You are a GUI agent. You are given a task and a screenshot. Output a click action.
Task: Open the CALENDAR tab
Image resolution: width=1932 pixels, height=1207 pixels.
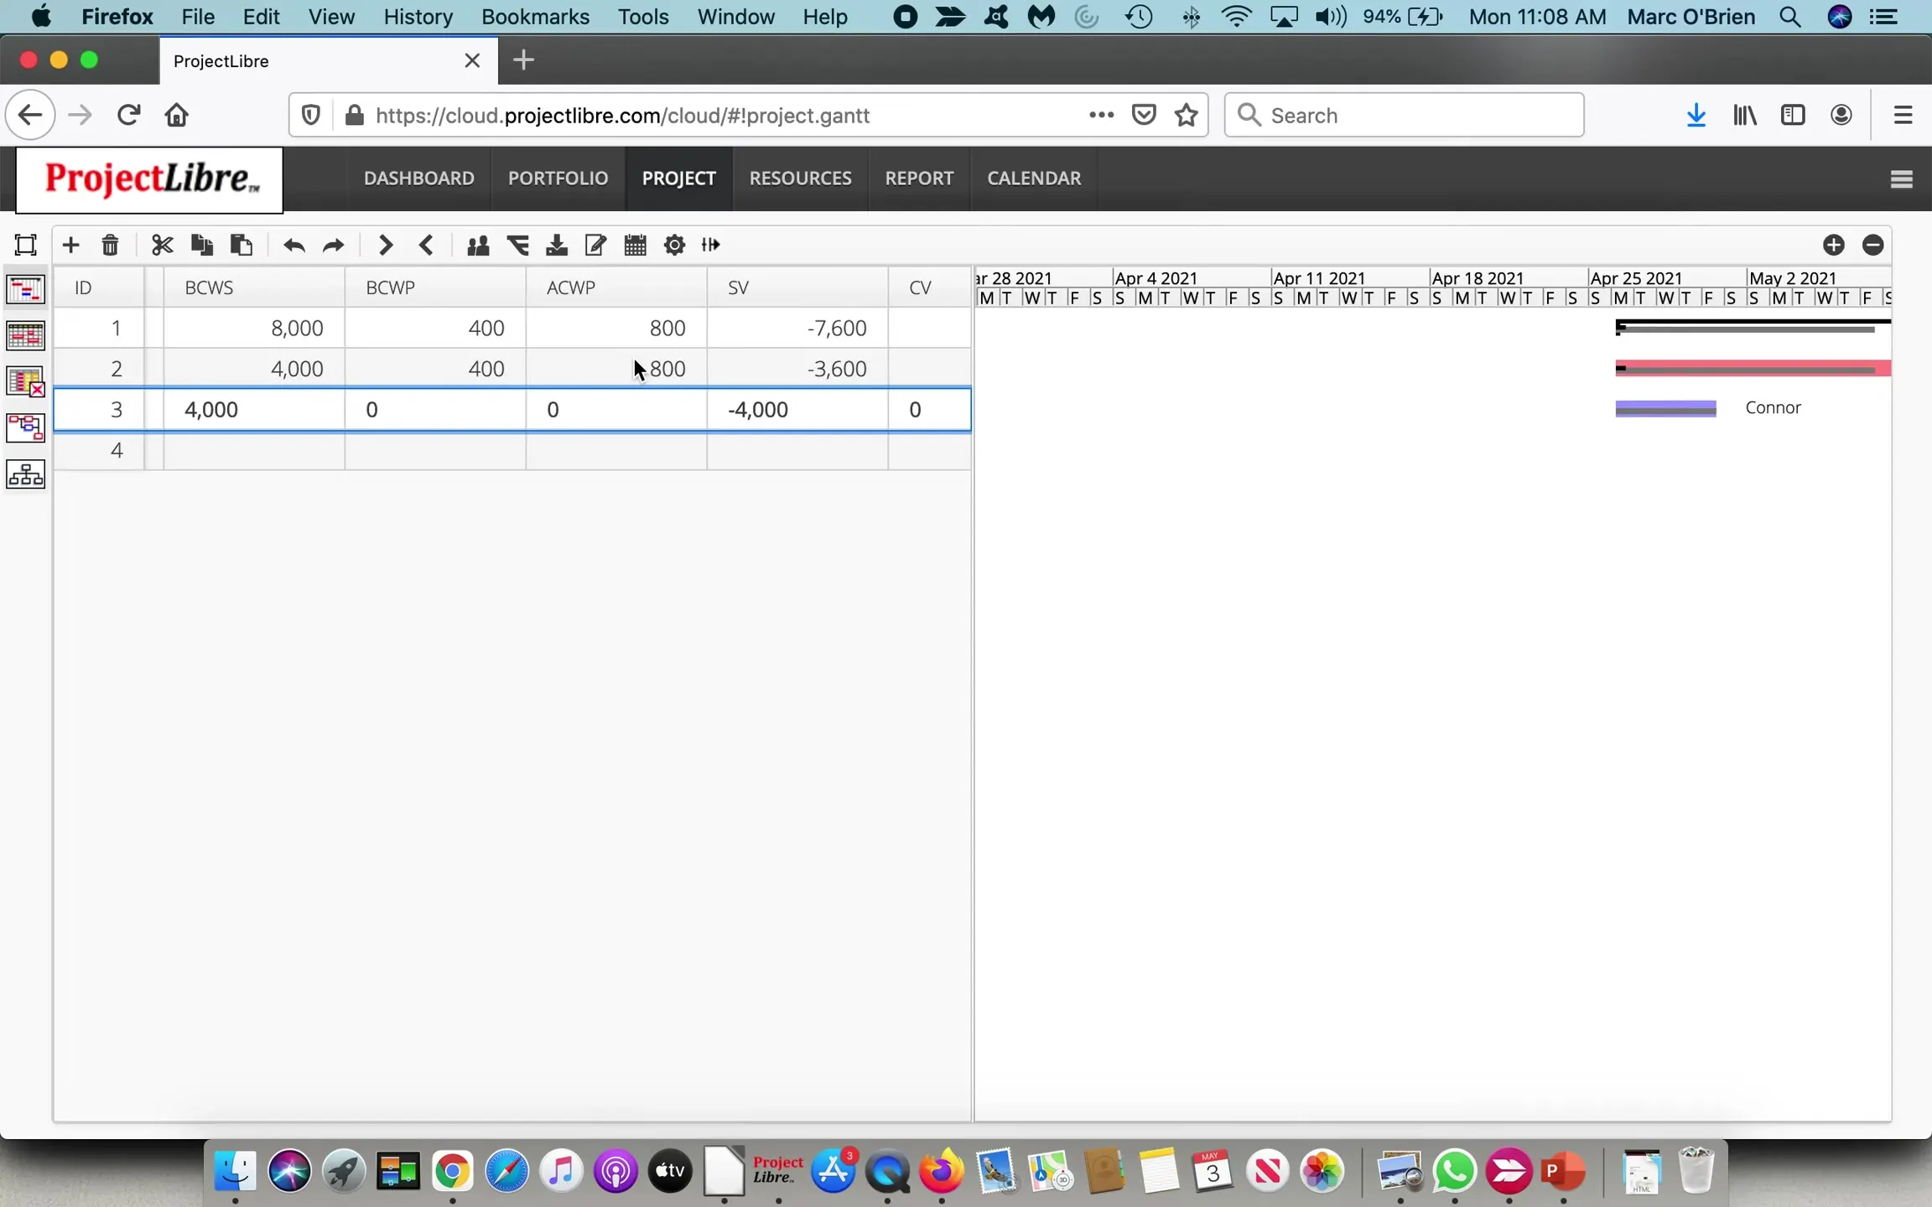(x=1033, y=178)
